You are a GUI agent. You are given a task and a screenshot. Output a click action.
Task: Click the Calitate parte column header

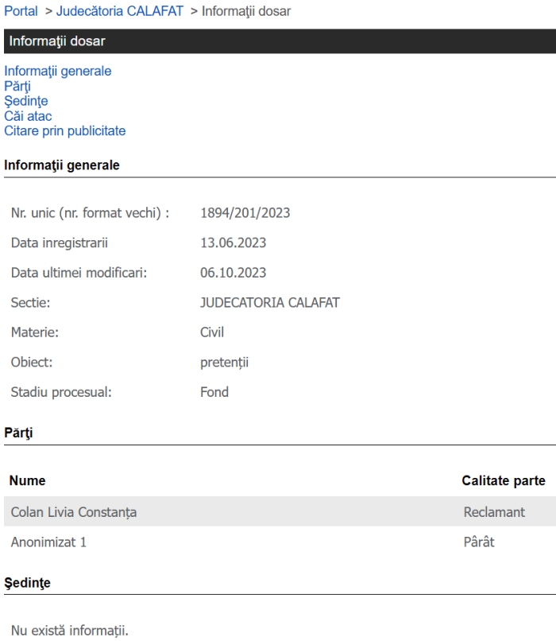click(x=504, y=480)
